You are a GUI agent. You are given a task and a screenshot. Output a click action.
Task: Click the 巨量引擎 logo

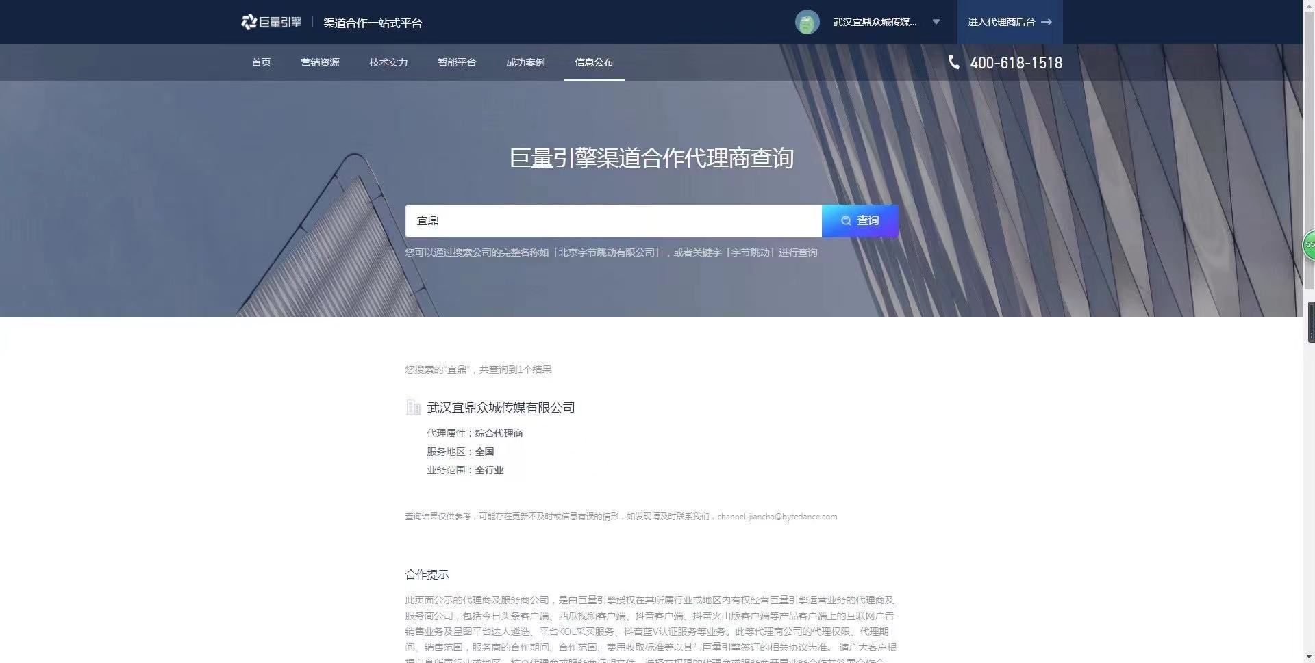(271, 22)
